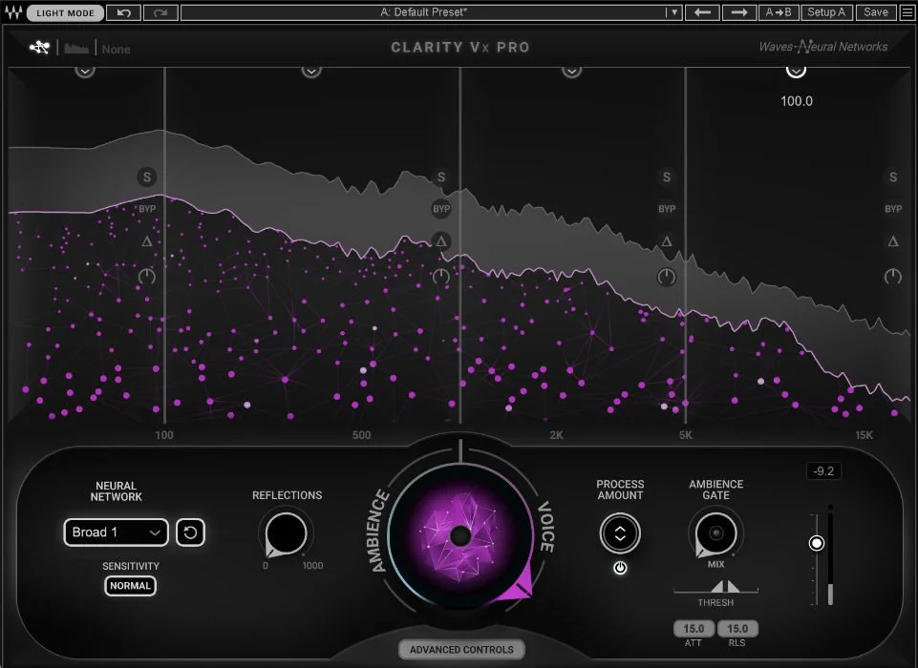Click the 100.0 band value

797,100
